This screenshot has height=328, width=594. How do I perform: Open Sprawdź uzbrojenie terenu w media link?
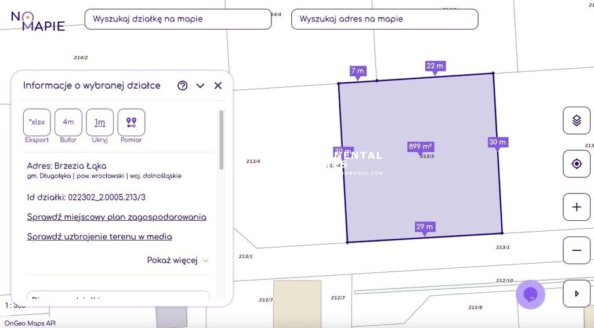pos(99,236)
